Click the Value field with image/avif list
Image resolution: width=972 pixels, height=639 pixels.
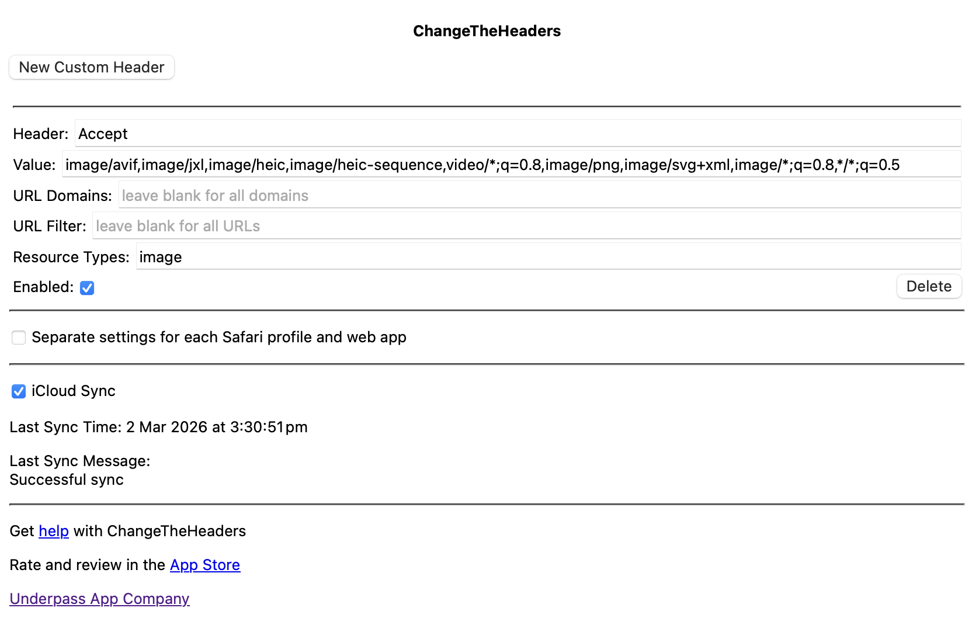pos(511,165)
